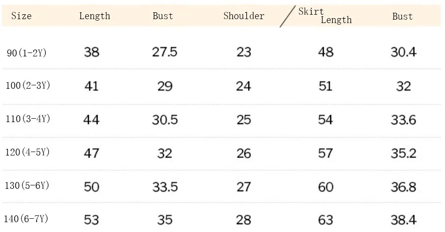Click the bust value 38.4
445x232 pixels.
click(x=403, y=220)
